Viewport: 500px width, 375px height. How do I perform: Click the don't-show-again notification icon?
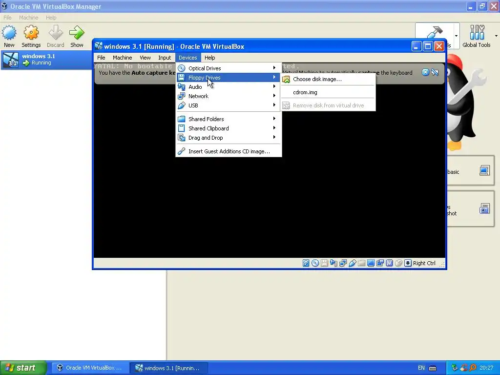435,72
